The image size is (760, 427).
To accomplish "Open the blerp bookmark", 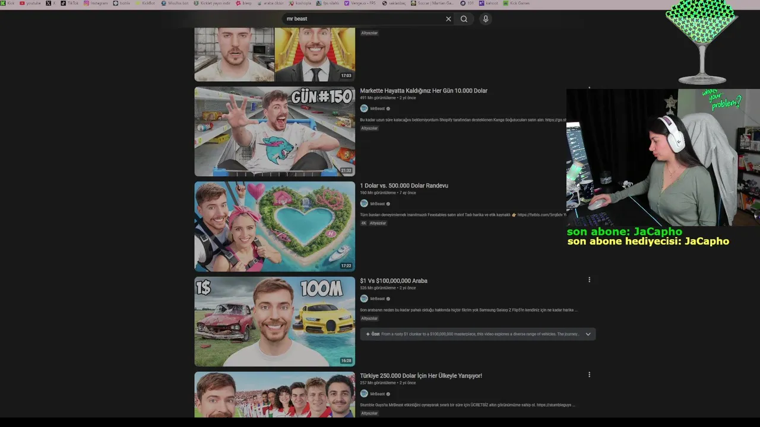I will 244,3.
